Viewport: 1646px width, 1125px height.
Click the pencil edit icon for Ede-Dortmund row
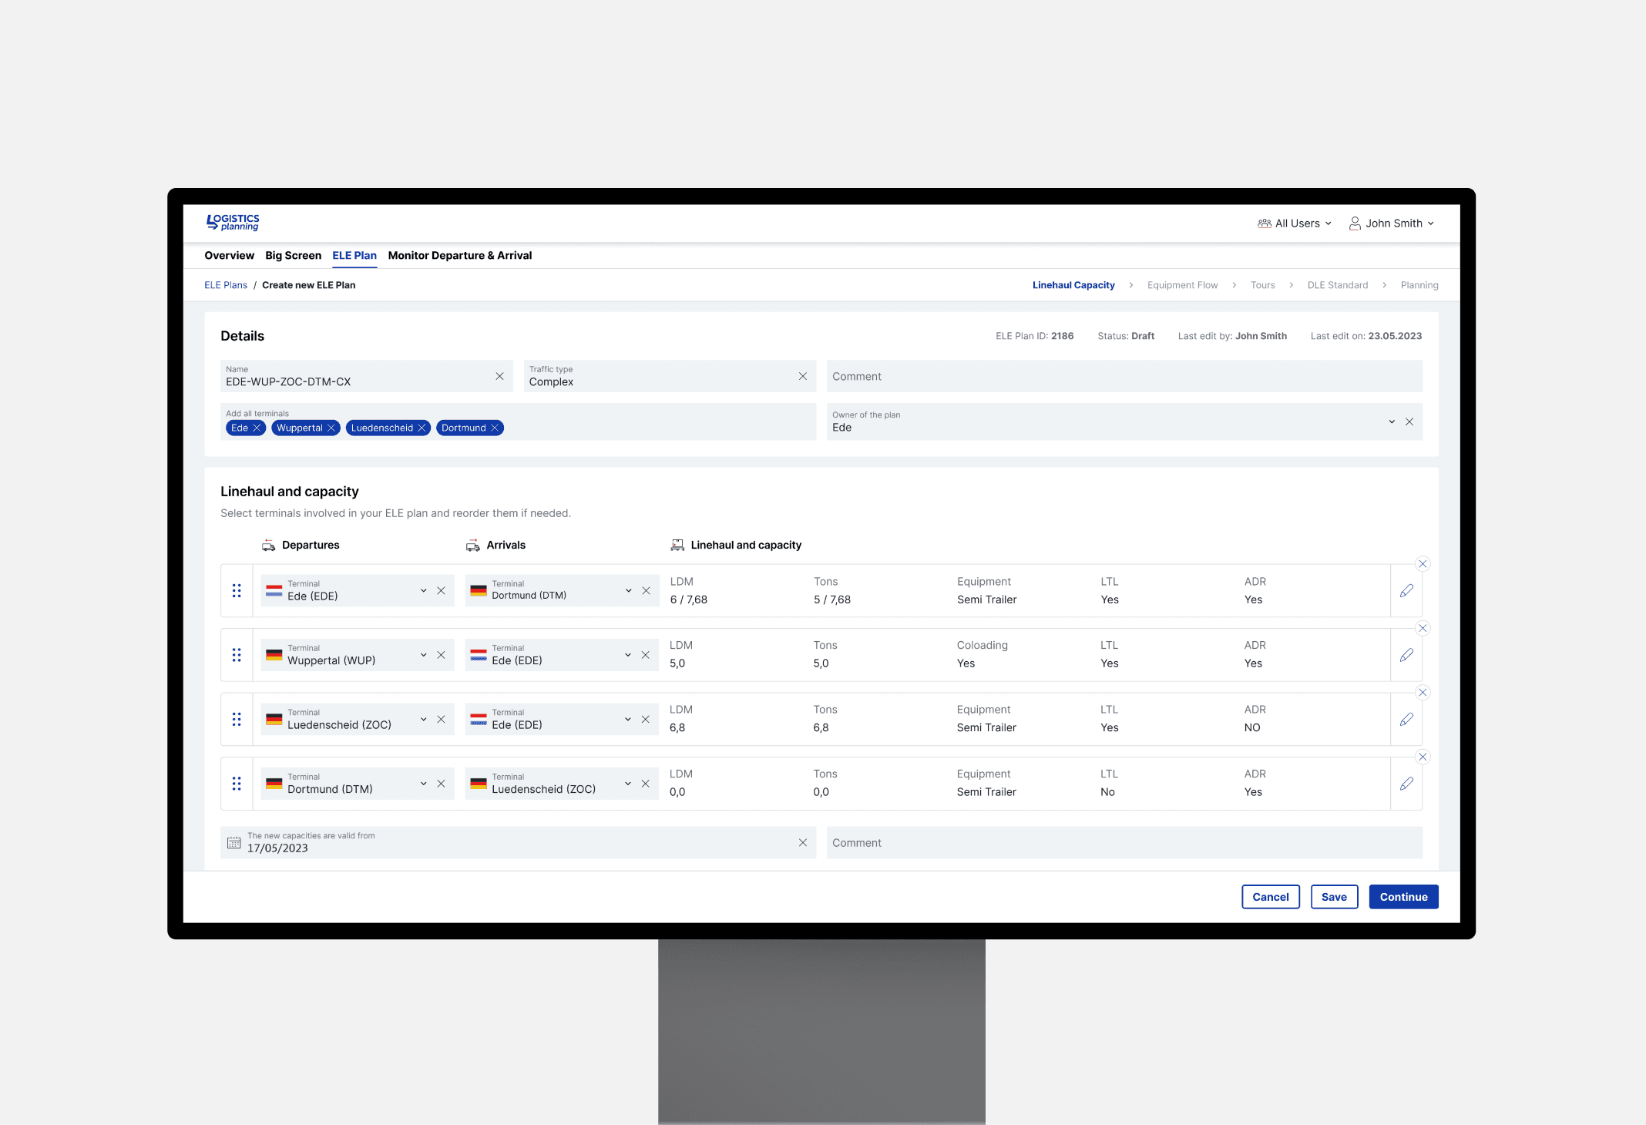(x=1406, y=591)
